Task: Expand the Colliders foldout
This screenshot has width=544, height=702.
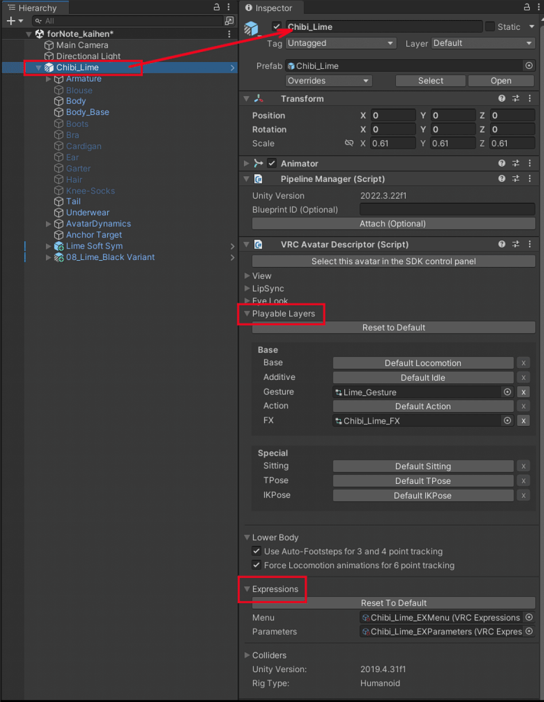Action: [x=247, y=655]
